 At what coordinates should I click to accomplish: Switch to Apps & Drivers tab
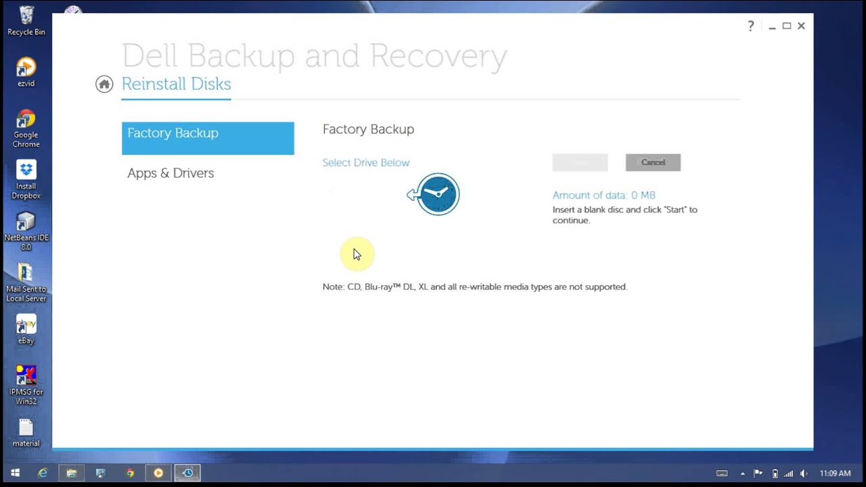(x=170, y=173)
